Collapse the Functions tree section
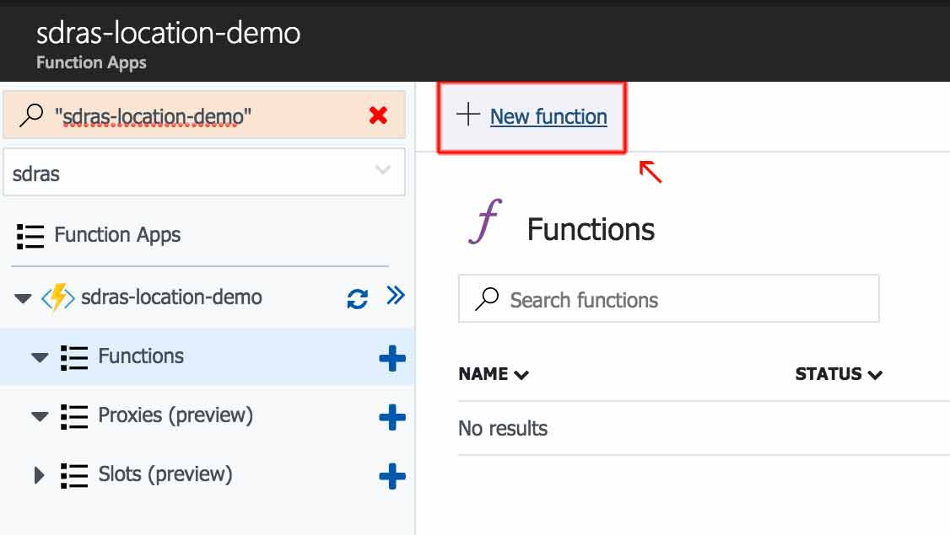This screenshot has height=535, width=950. click(x=40, y=356)
